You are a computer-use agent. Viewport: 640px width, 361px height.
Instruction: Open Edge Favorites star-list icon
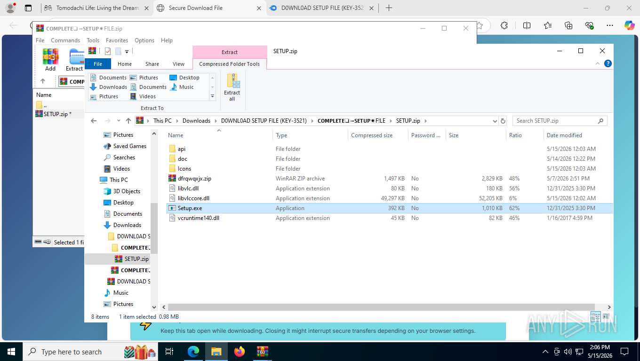click(548, 25)
